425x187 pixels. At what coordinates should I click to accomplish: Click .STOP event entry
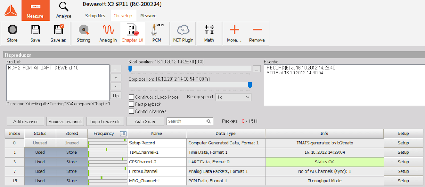tap(294, 73)
